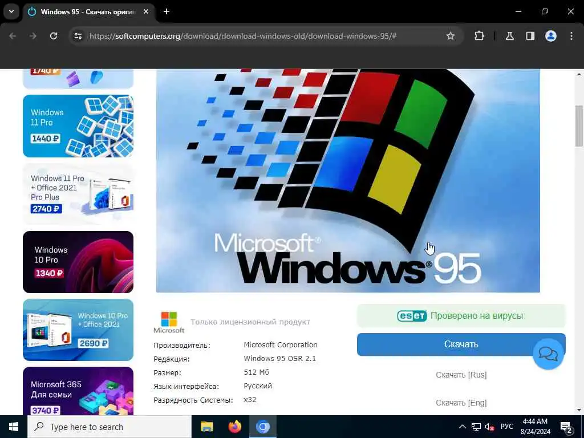This screenshot has height=438, width=584.
Task: Select the size value 512 Мб
Action: [256, 372]
